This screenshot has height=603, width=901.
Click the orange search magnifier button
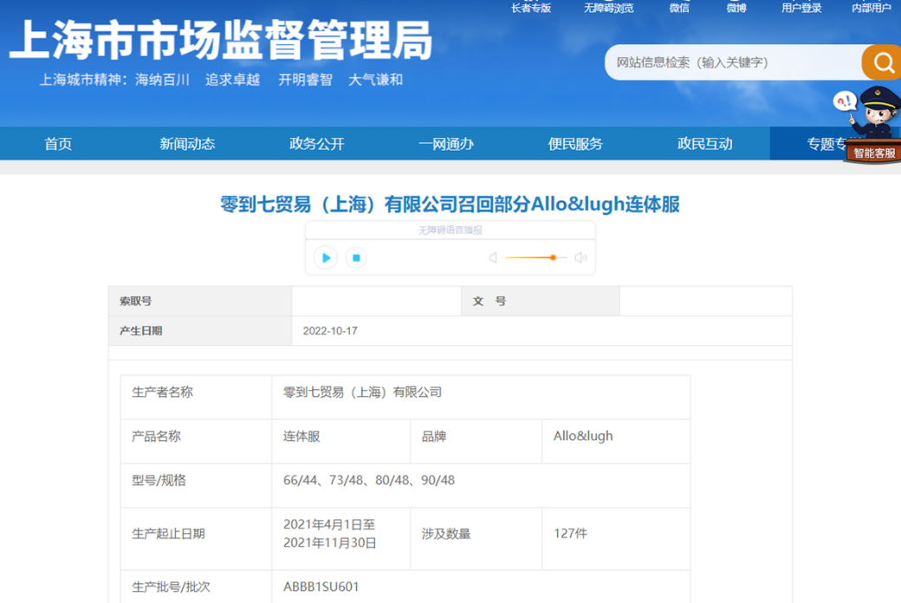pos(882,62)
